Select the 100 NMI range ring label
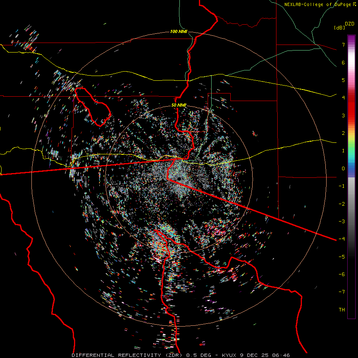 tap(179, 31)
